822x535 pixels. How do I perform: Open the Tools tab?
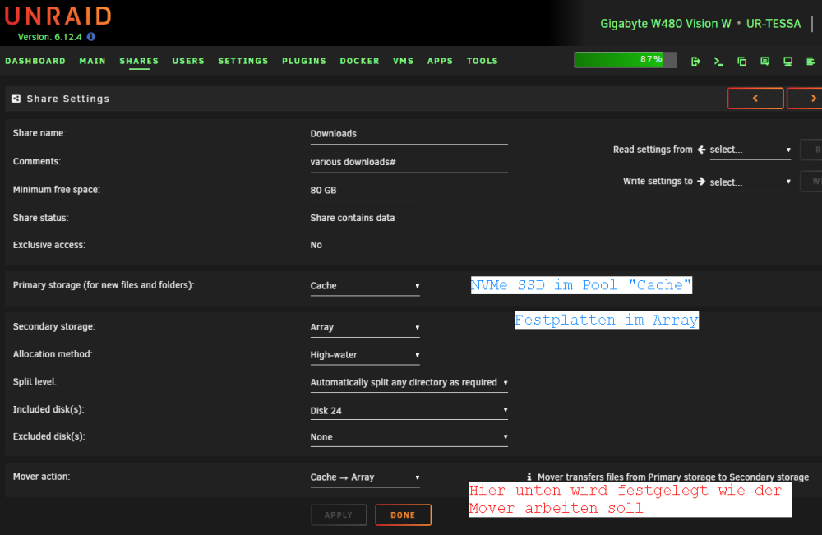[483, 61]
